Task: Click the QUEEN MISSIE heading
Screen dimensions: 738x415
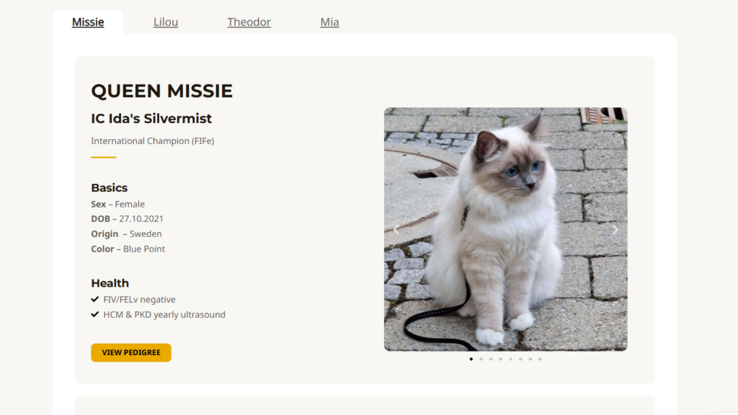Action: coord(161,91)
